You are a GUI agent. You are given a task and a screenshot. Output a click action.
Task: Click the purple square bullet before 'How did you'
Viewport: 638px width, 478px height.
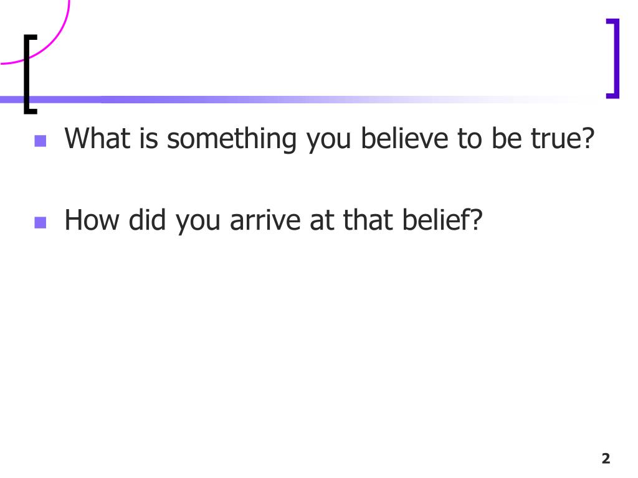pos(40,222)
